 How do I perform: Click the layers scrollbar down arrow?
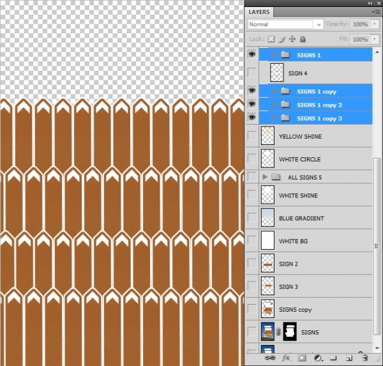point(377,348)
